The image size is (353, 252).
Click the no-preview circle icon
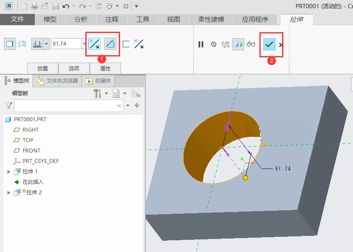pos(213,44)
